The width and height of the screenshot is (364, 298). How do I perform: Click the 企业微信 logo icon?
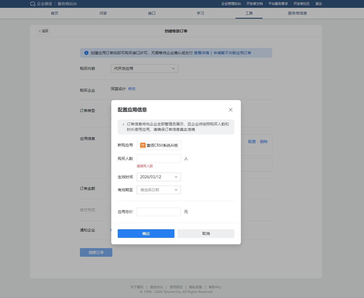33,4
